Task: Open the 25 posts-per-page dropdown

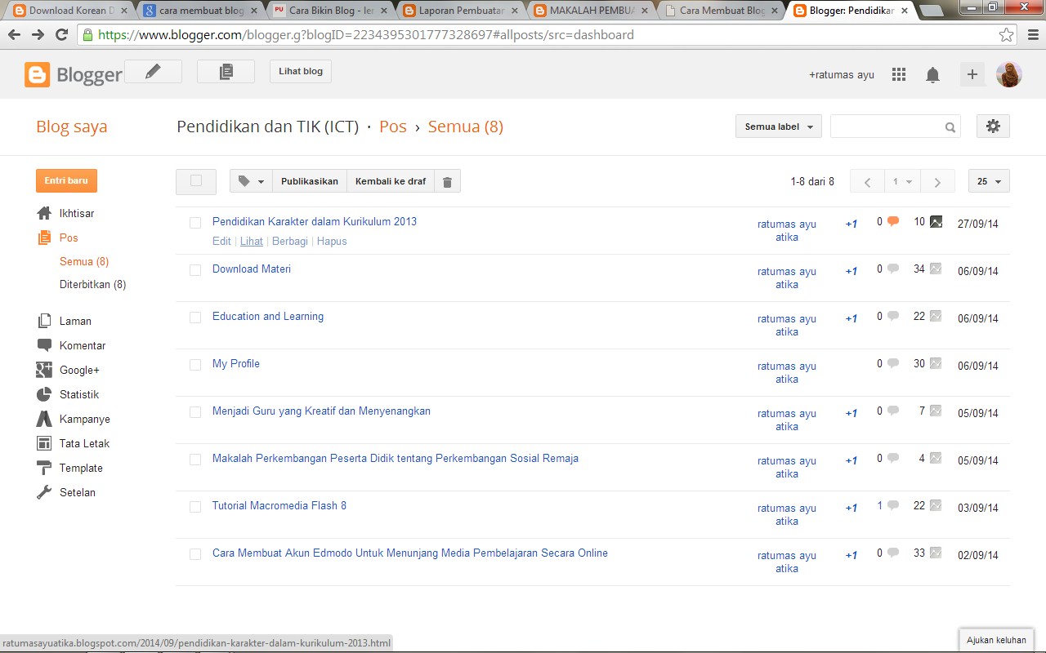Action: 989,181
